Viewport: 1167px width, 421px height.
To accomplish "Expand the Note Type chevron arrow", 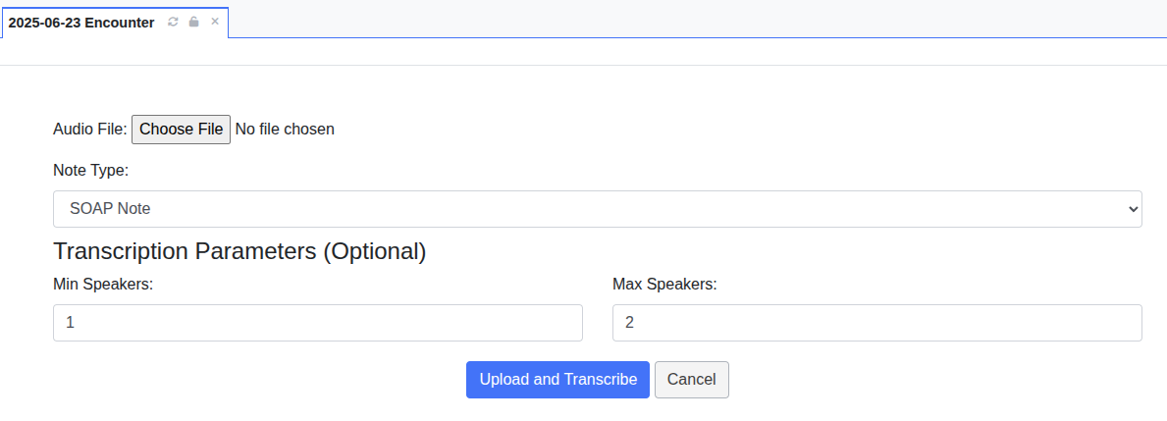I will pos(1133,210).
